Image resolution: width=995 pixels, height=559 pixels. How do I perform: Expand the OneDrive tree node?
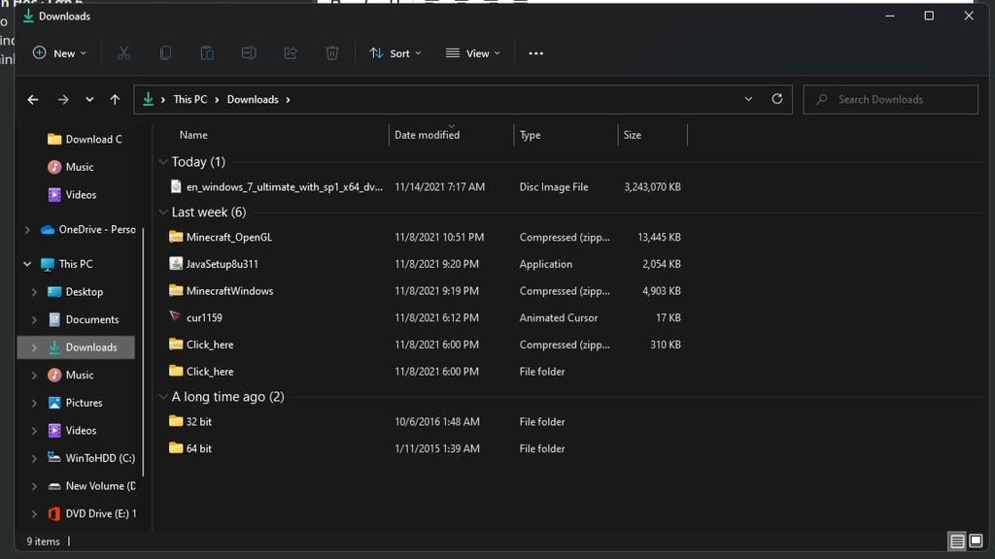coord(27,229)
